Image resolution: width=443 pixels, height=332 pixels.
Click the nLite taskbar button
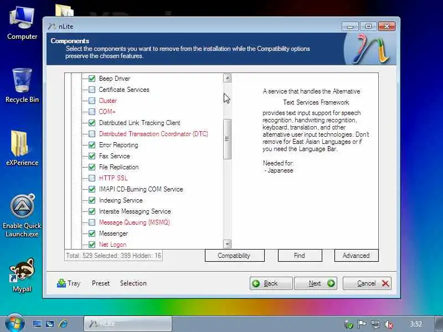pos(128,324)
